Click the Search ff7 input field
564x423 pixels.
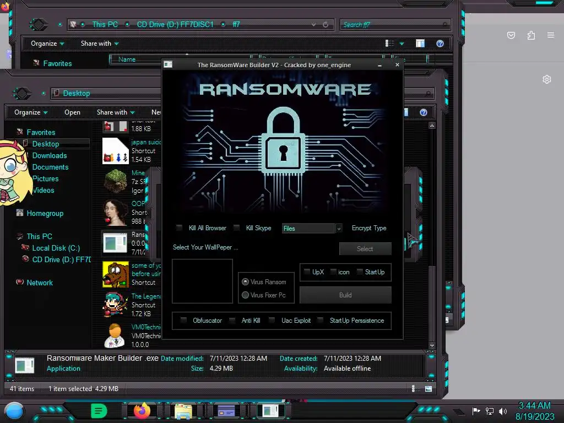click(395, 24)
